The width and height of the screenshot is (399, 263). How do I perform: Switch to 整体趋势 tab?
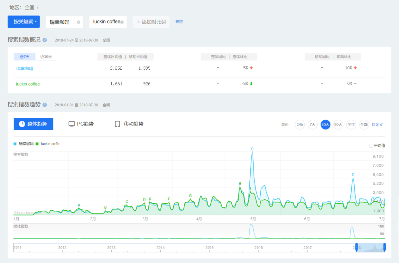tap(33, 124)
